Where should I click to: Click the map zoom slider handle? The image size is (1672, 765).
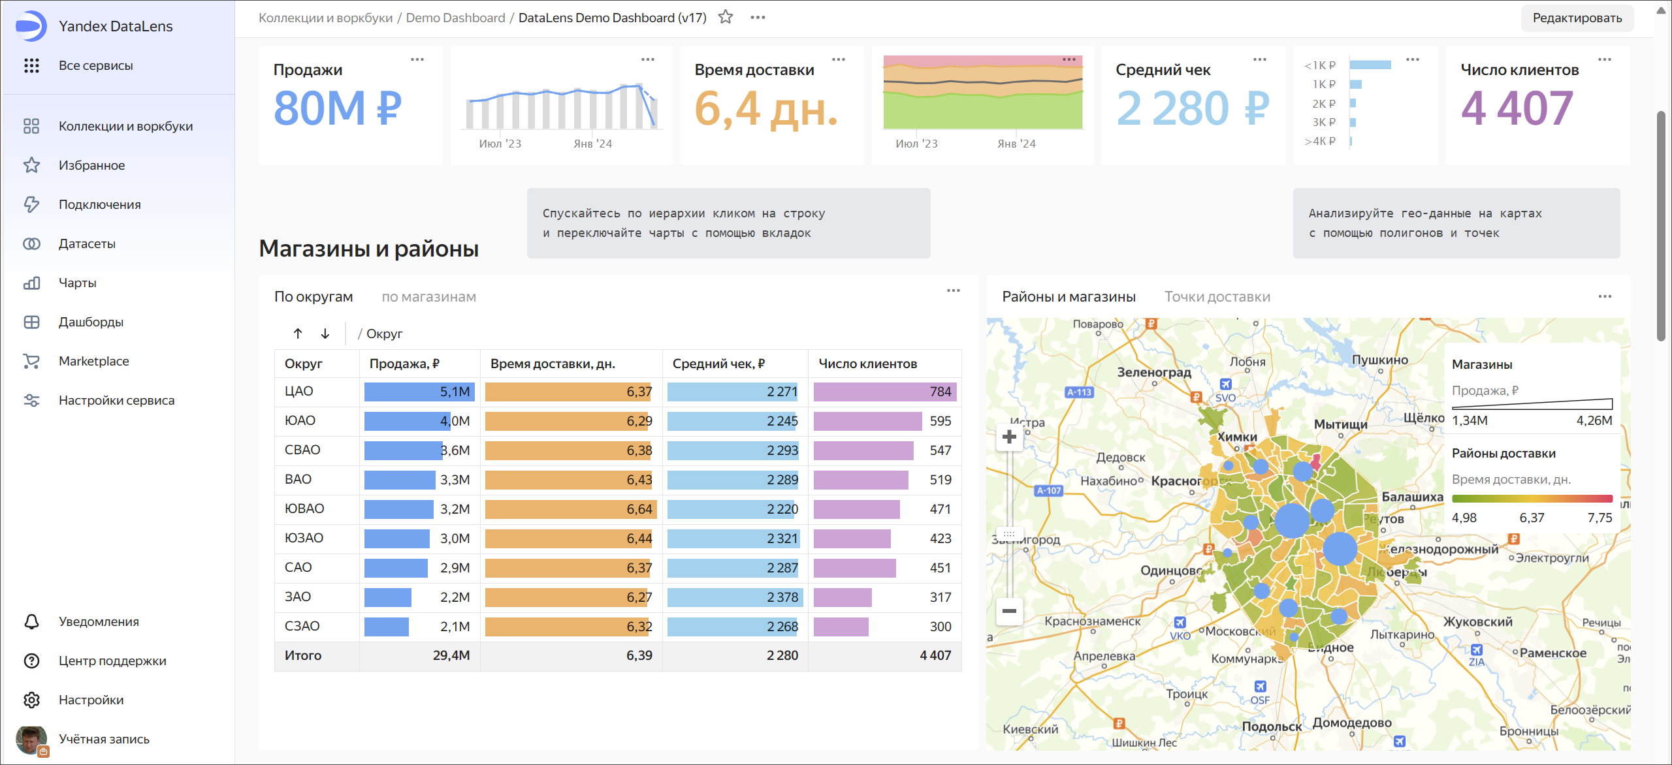pyautogui.click(x=1009, y=533)
